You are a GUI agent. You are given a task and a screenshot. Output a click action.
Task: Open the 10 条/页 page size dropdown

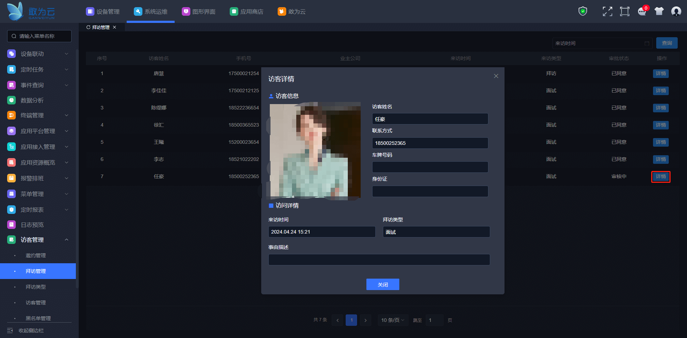coord(393,320)
